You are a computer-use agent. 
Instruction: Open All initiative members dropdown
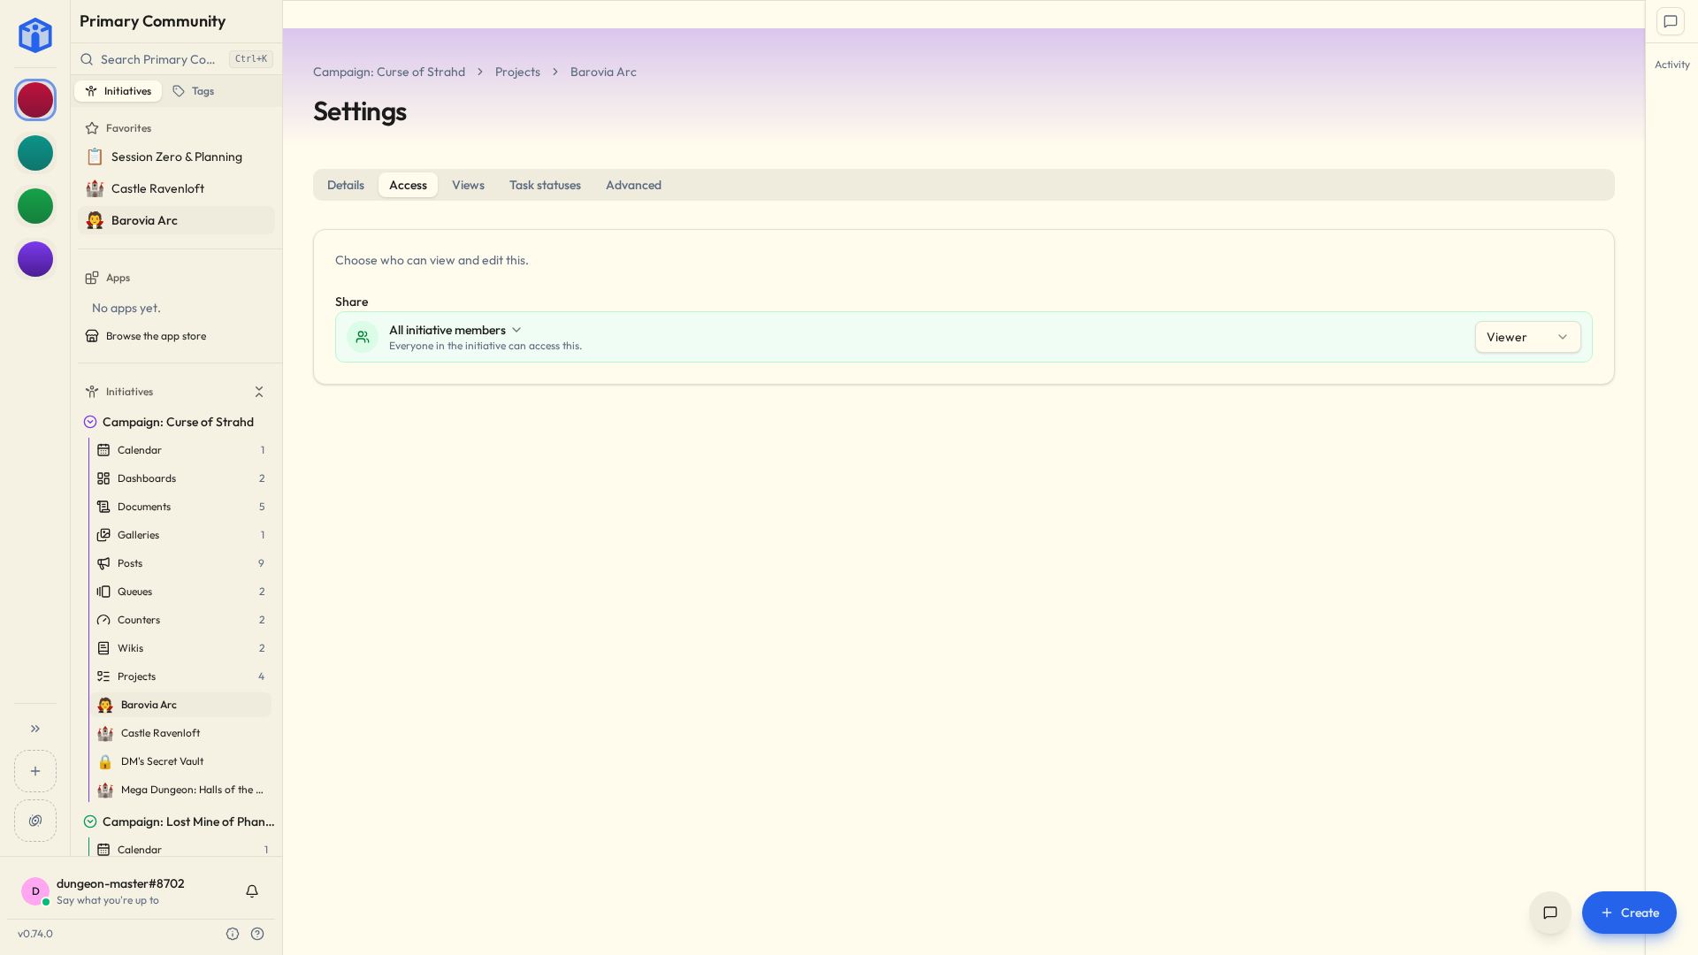(455, 330)
